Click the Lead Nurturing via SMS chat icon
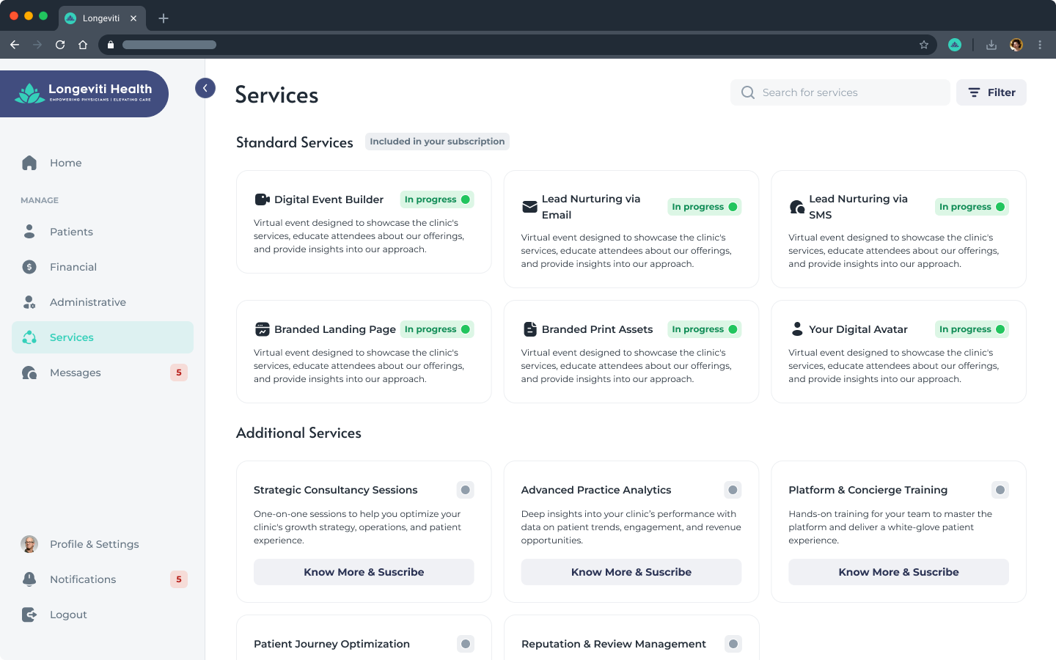This screenshot has width=1056, height=660. [797, 207]
